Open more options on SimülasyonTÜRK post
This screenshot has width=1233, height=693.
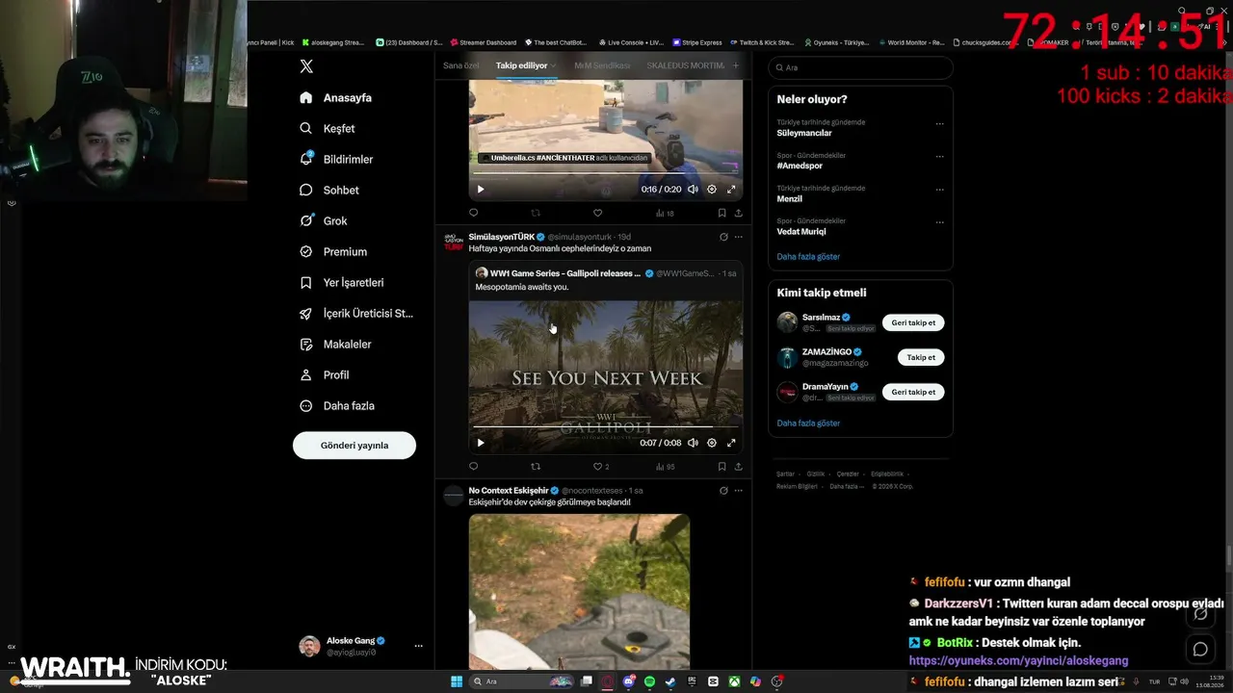coord(739,237)
